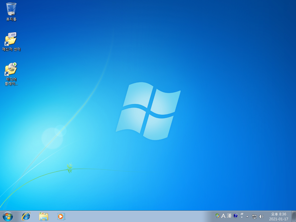Open language bar help (question mark)

click(x=235, y=216)
